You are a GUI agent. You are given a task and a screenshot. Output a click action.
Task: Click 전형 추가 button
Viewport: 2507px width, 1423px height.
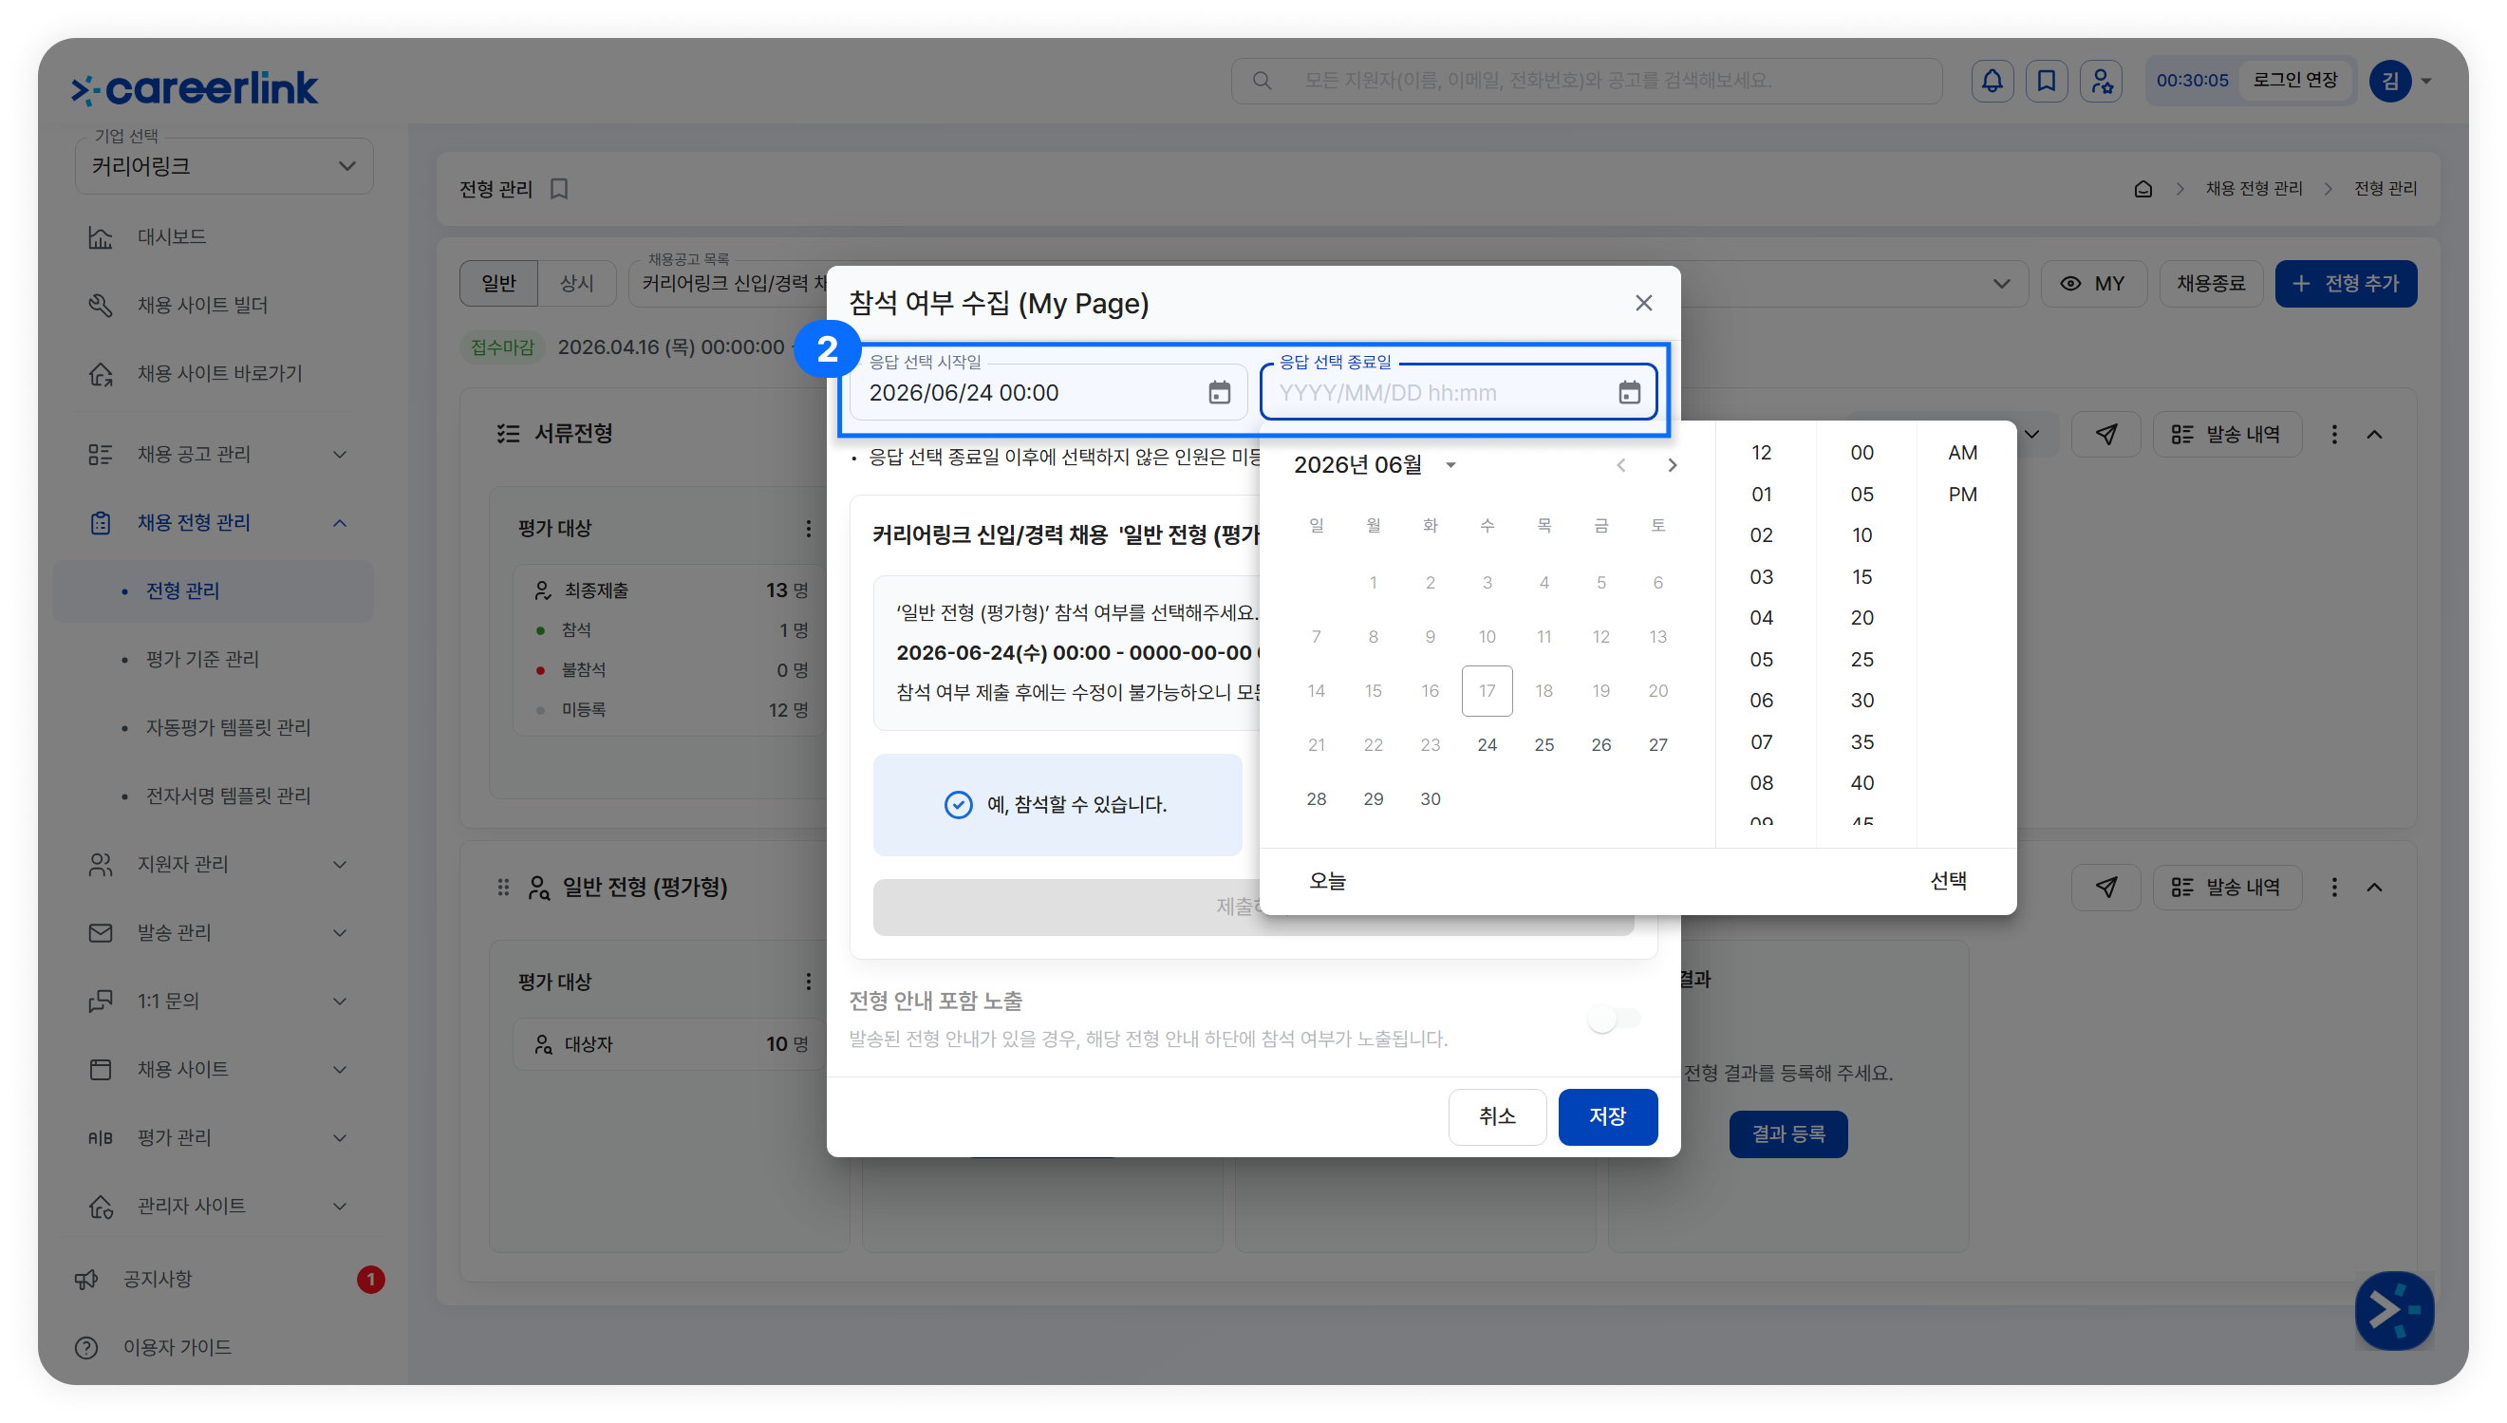point(2346,284)
